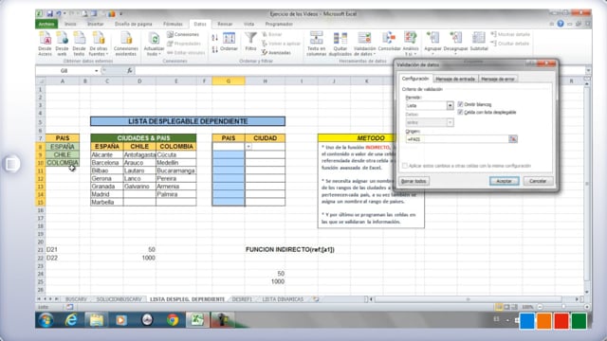
Task: Click the new sheet tab icon
Action: coord(316,299)
